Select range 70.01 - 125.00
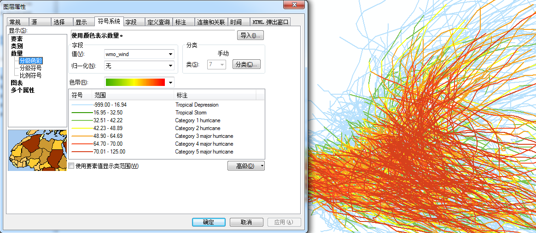This screenshot has height=233, width=536. 109,152
